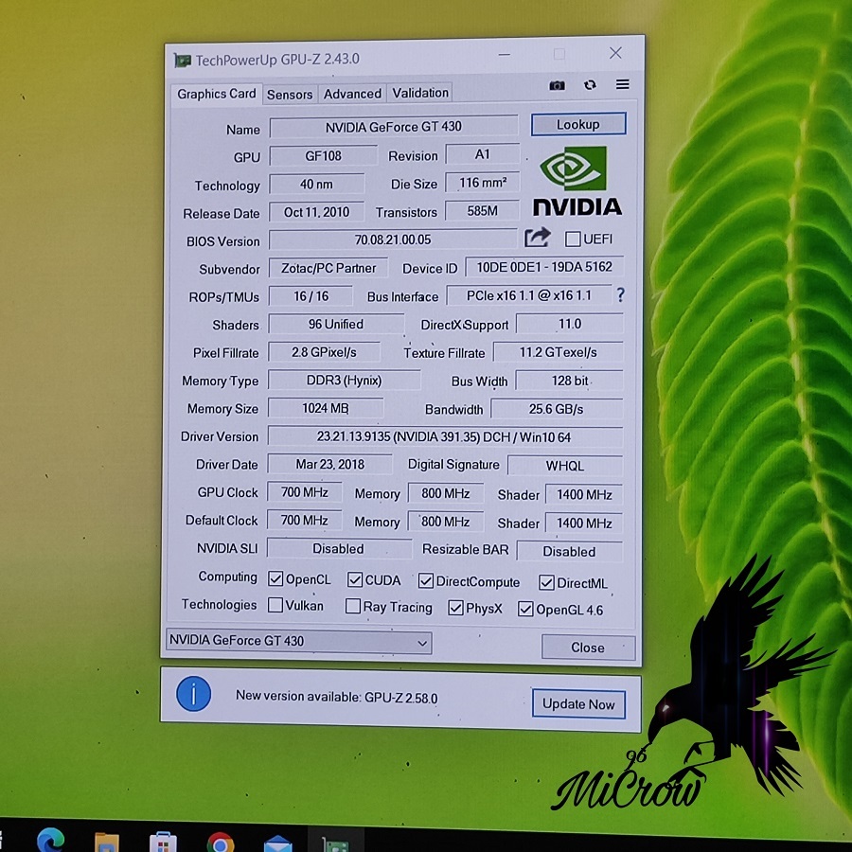The height and width of the screenshot is (852, 852).
Task: Click the BIOS Version field
Action: click(x=393, y=240)
